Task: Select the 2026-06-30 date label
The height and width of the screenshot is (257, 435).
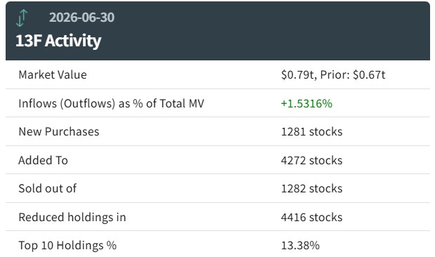Action: click(x=82, y=18)
